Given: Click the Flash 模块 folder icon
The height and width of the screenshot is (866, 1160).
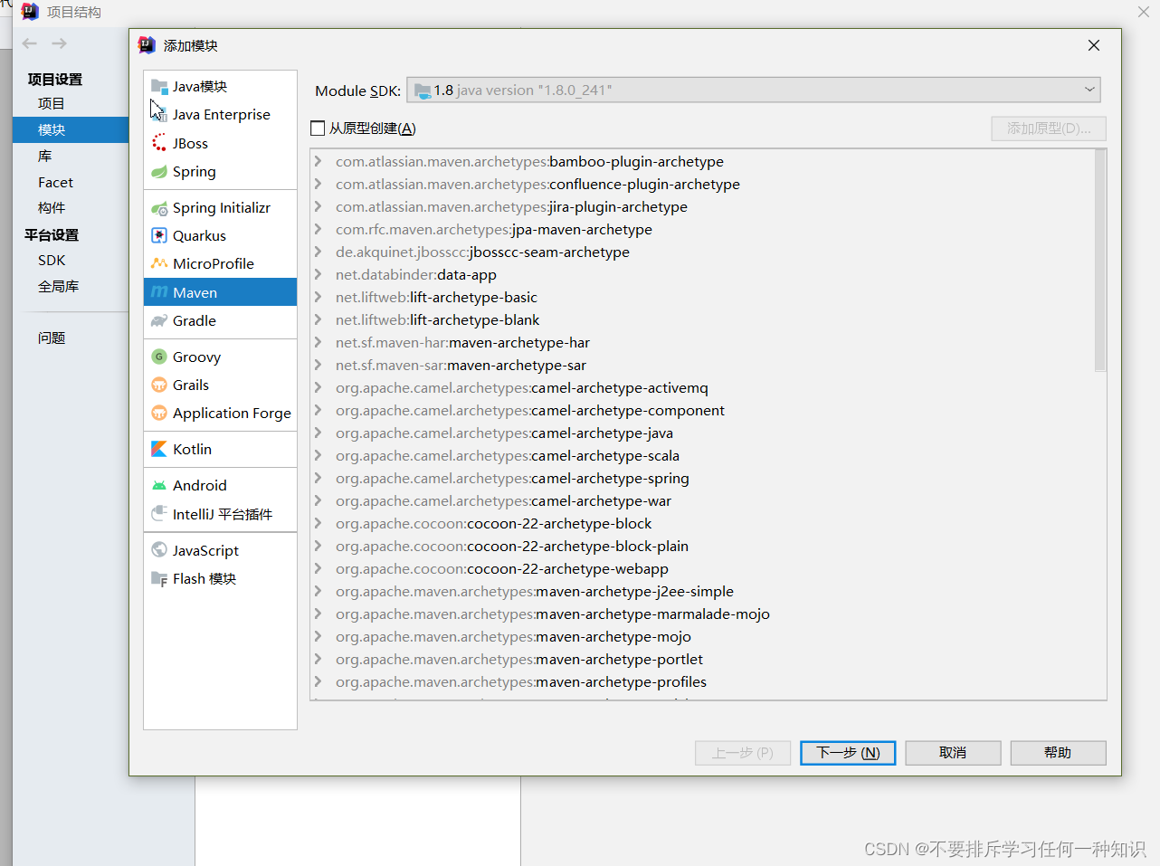Looking at the screenshot, I should coord(159,579).
